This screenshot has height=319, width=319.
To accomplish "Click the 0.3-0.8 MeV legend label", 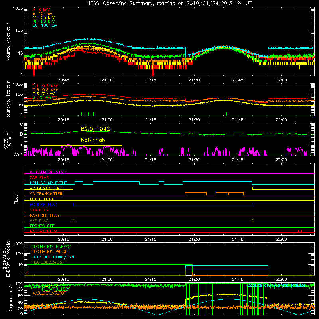I will [x=45, y=90].
